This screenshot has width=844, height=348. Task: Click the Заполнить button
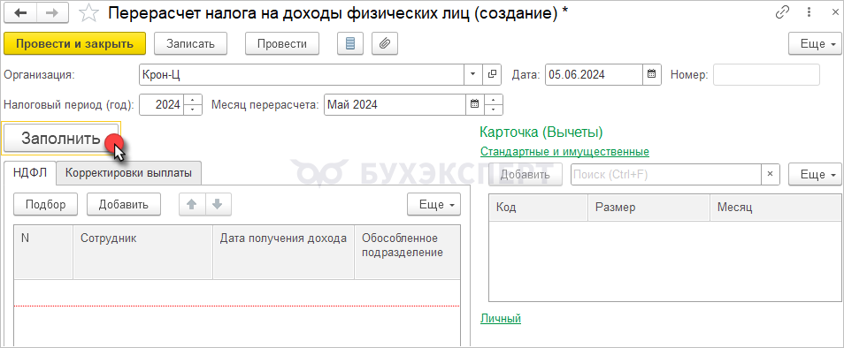point(61,138)
